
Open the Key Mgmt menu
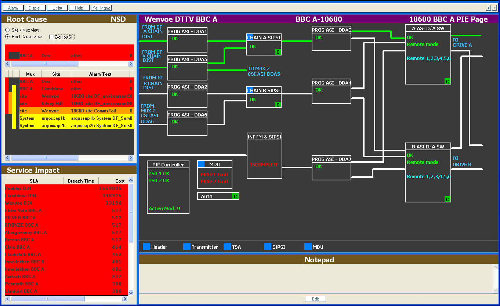pyautogui.click(x=101, y=8)
